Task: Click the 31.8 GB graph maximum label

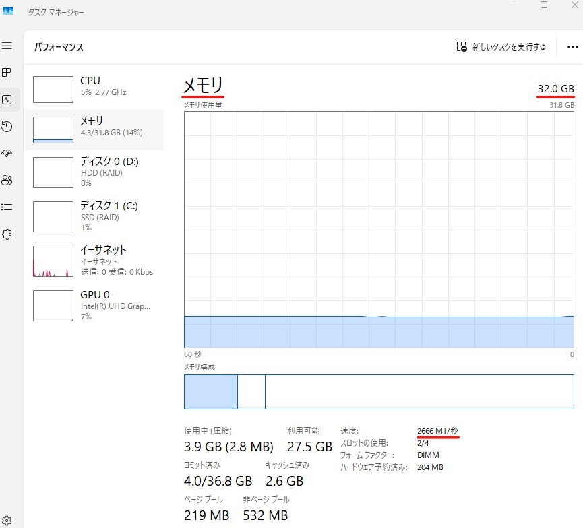Action: click(562, 105)
